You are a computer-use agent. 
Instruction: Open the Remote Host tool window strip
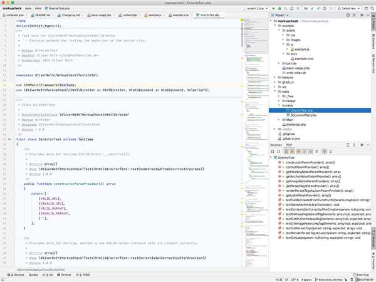pyautogui.click(x=373, y=63)
